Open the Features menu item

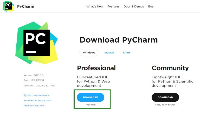pos(113,6)
